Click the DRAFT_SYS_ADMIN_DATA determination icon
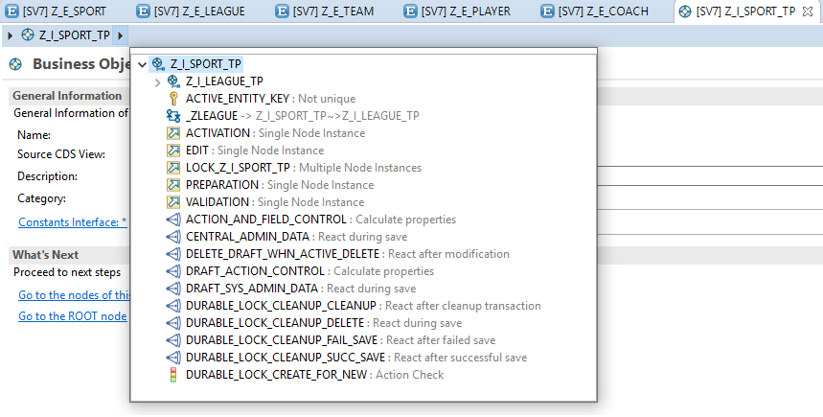The height and width of the screenshot is (417, 823). point(173,289)
